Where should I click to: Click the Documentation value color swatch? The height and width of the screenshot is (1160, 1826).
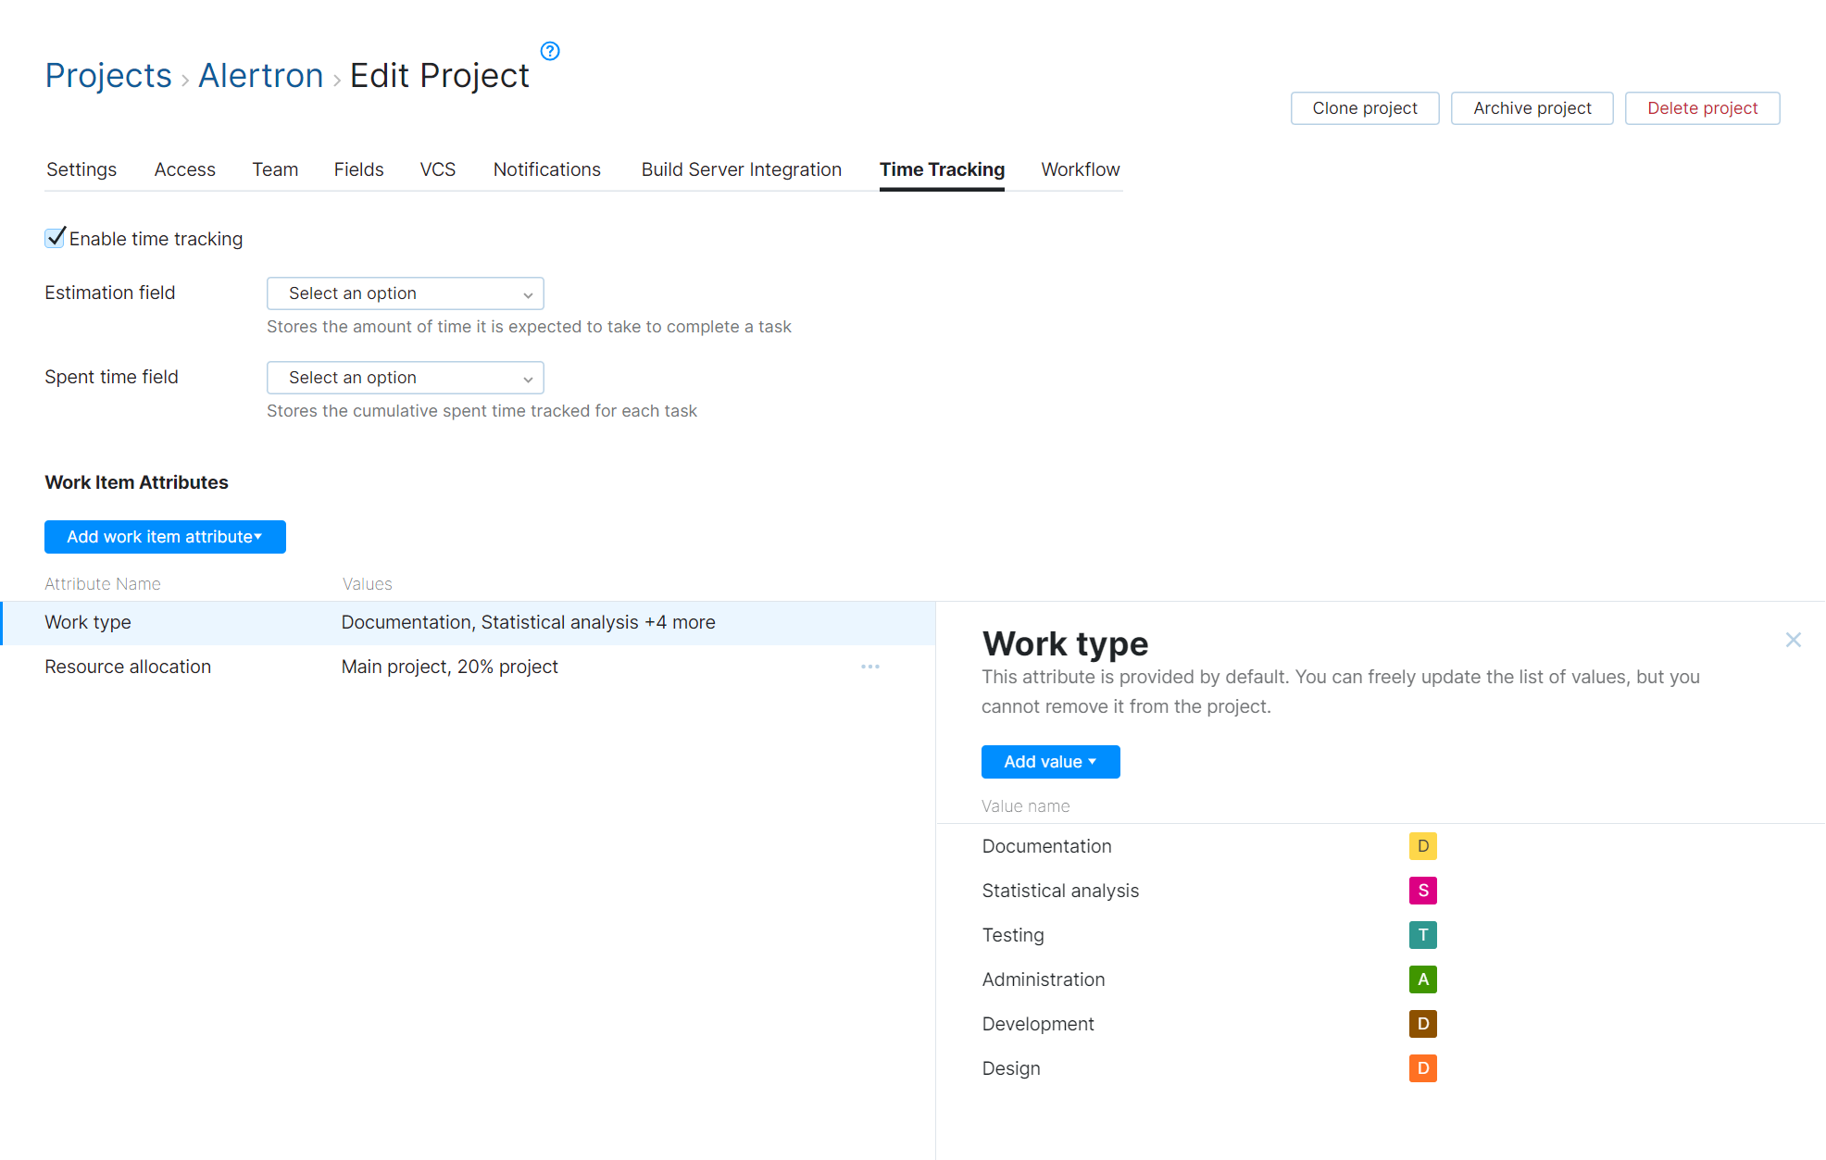1422,845
